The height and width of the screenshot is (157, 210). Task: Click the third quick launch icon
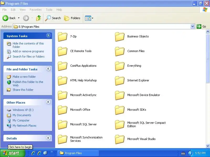[x=45, y=153]
